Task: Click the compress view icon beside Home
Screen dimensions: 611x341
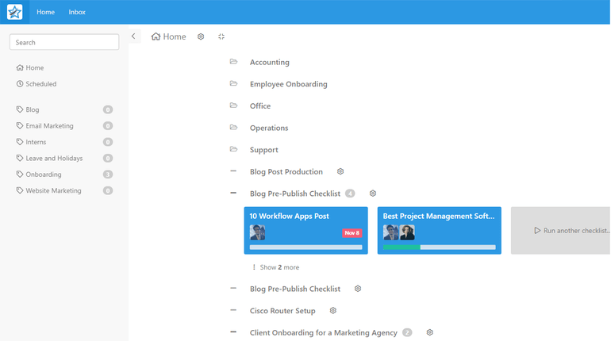Action: coord(221,36)
